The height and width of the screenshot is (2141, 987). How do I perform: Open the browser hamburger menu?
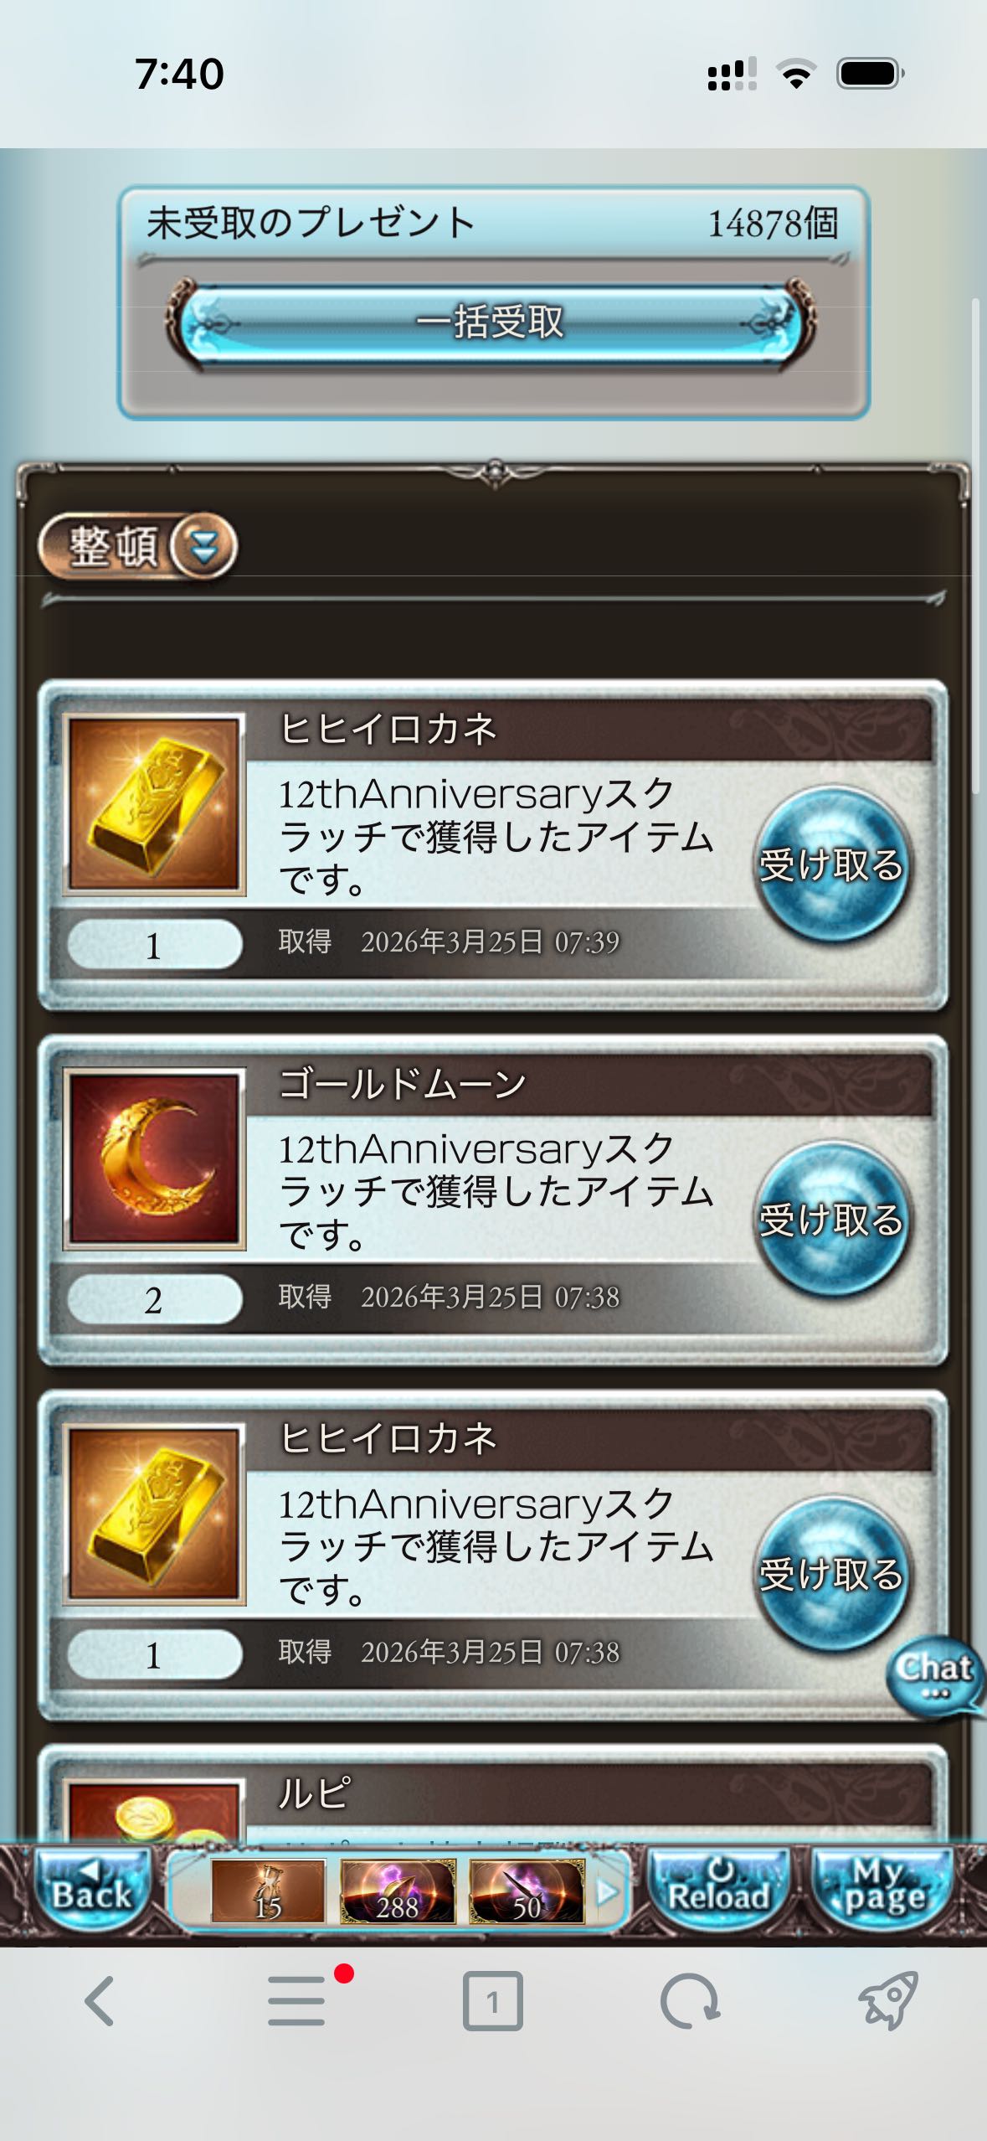[x=297, y=2000]
